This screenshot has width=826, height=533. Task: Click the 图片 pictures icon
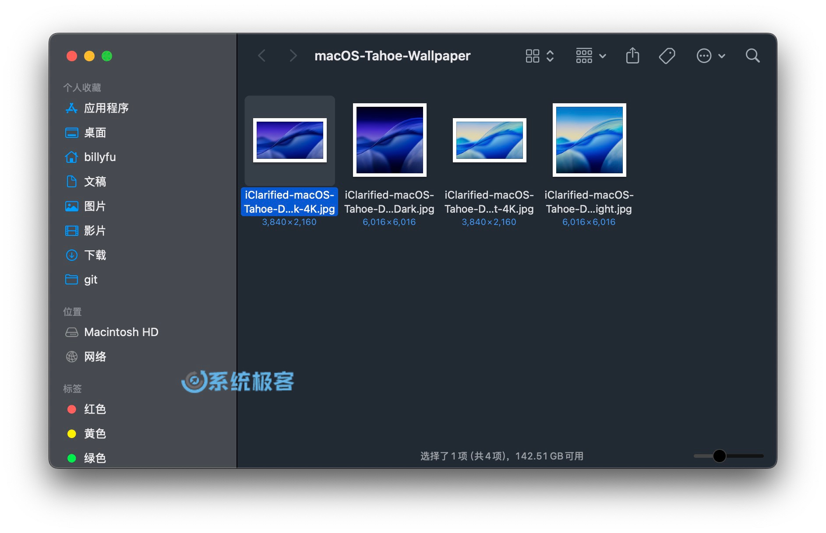click(71, 206)
